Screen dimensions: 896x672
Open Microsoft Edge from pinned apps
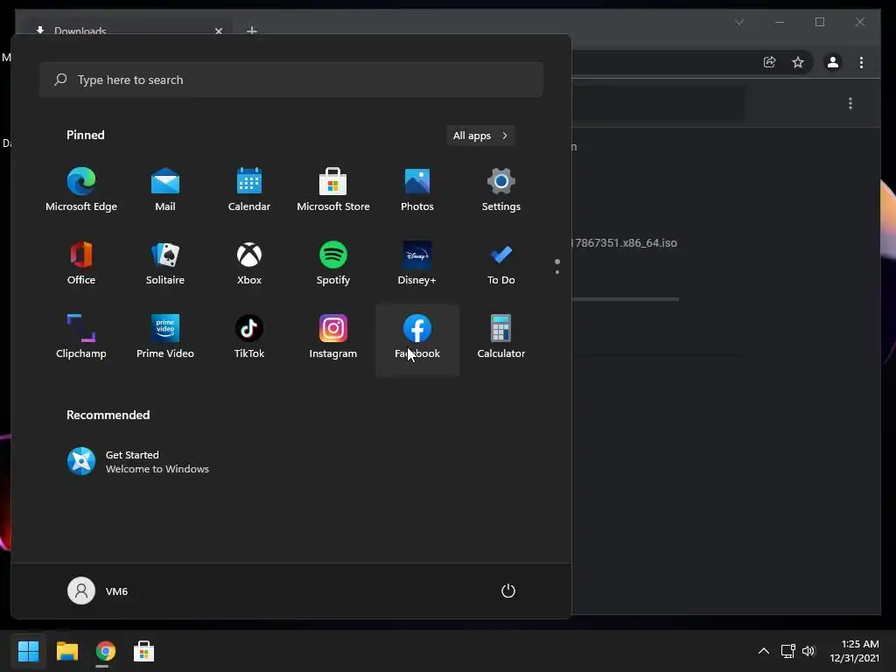(x=81, y=190)
